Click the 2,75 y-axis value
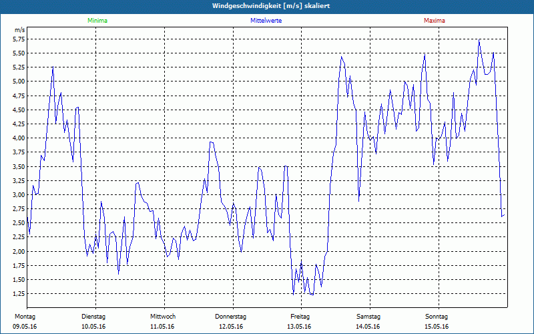 tap(19, 209)
